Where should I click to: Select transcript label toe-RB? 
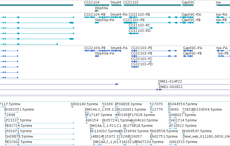pyautogui.click(x=221, y=20)
